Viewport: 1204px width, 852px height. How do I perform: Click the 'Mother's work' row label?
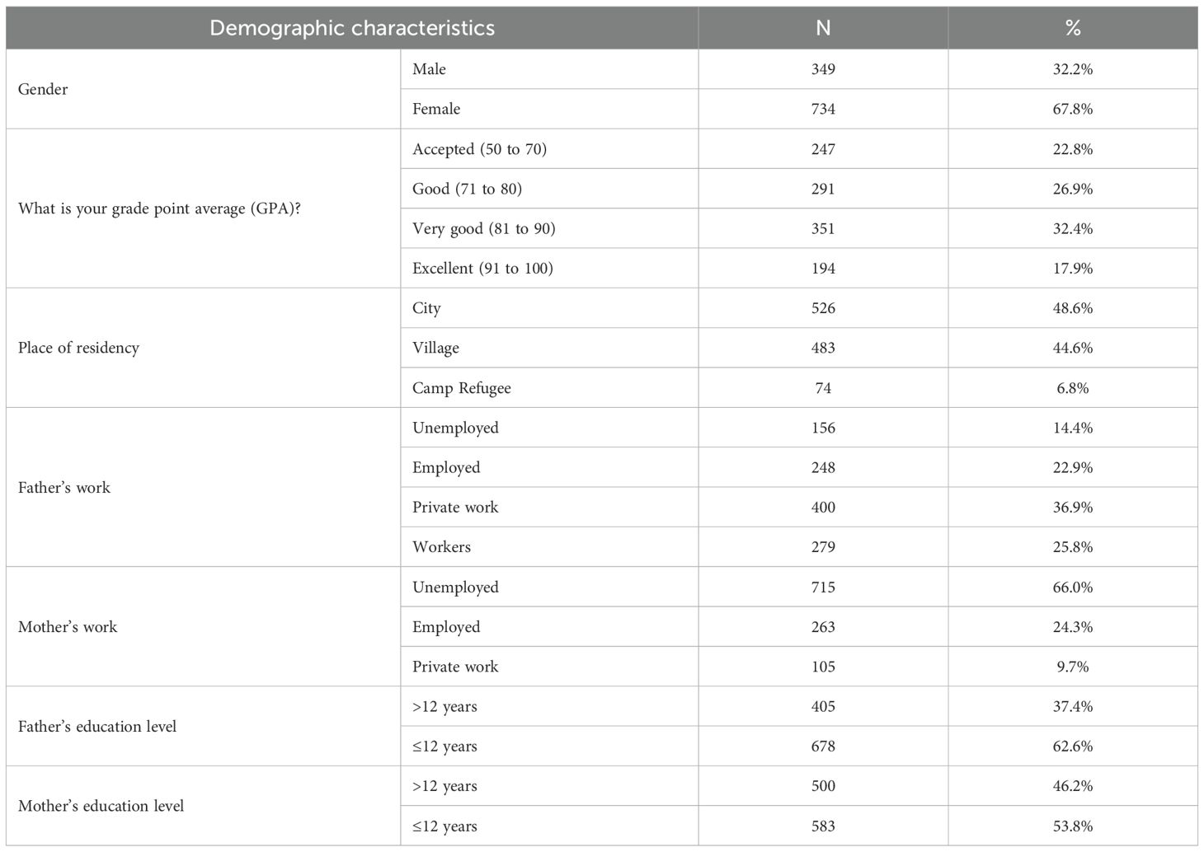tap(68, 627)
